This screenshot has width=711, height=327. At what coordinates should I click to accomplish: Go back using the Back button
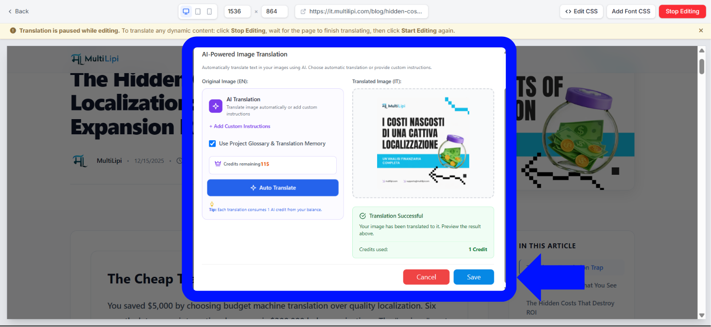[18, 11]
